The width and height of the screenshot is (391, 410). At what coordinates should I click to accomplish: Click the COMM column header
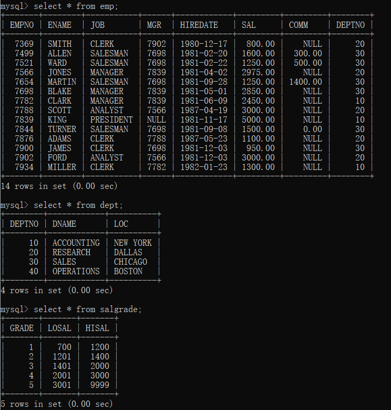coord(299,25)
